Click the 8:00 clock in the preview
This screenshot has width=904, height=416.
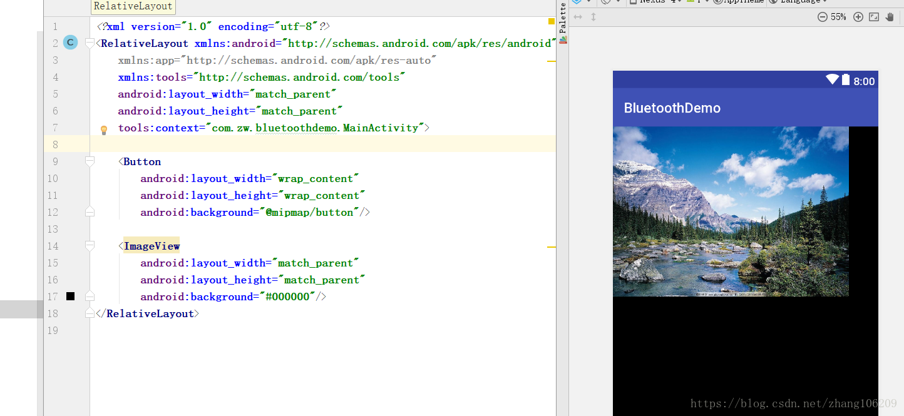click(864, 81)
